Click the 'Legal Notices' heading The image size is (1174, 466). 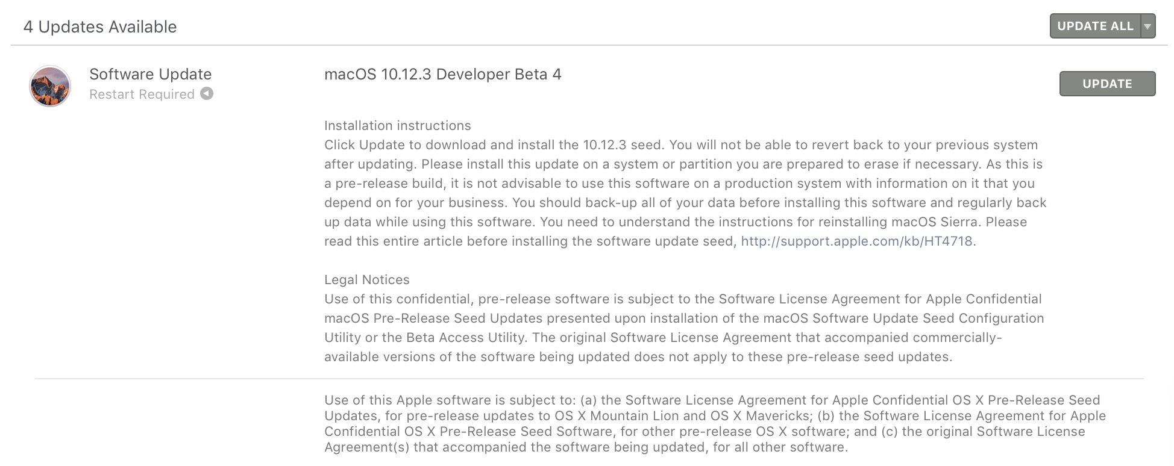[x=366, y=280]
